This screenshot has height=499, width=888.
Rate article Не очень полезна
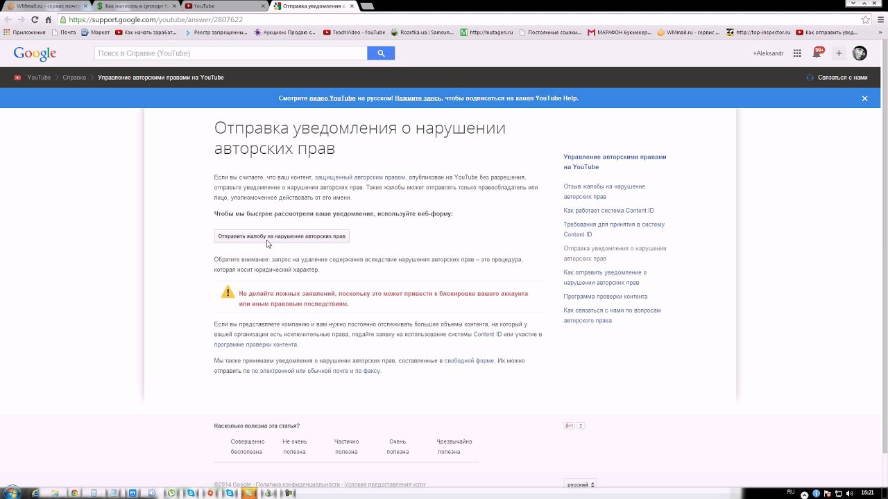pyautogui.click(x=294, y=447)
